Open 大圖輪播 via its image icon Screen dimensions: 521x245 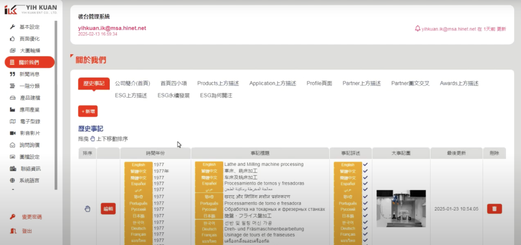coord(13,50)
